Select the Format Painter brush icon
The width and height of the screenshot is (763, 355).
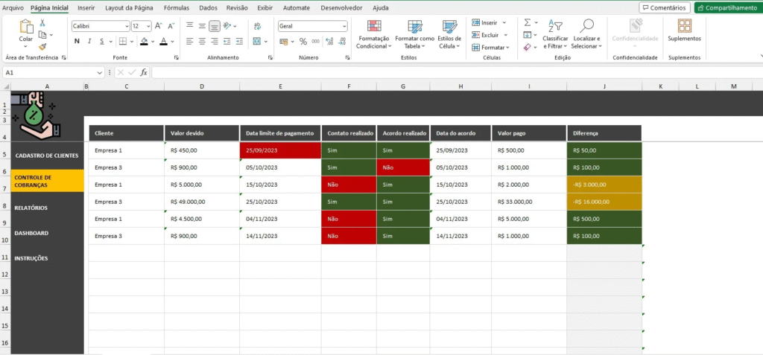click(x=42, y=45)
